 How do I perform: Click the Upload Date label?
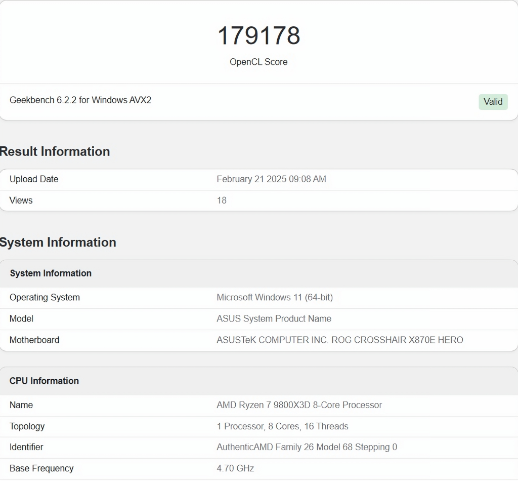coord(34,179)
